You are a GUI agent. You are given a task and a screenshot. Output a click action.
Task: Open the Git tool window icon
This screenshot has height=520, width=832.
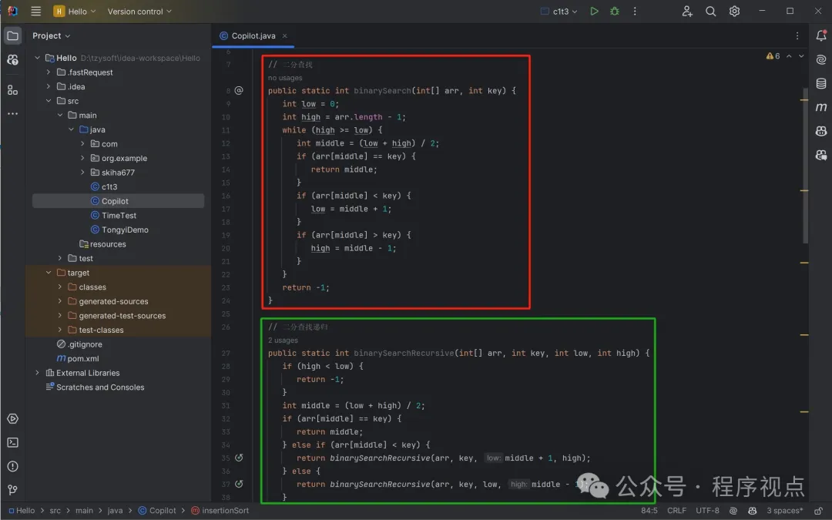pos(13,490)
